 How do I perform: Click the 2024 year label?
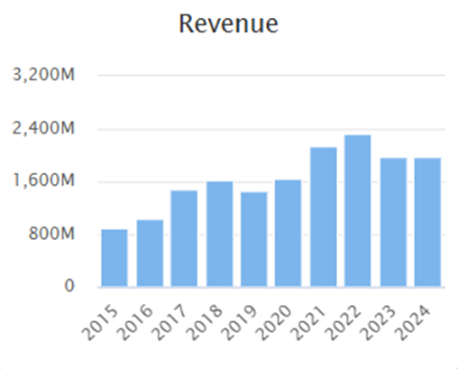pos(412,323)
